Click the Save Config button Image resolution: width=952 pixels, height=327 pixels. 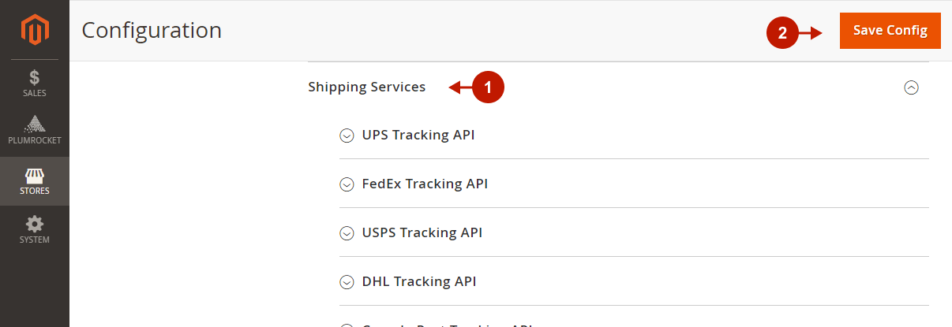tap(890, 31)
